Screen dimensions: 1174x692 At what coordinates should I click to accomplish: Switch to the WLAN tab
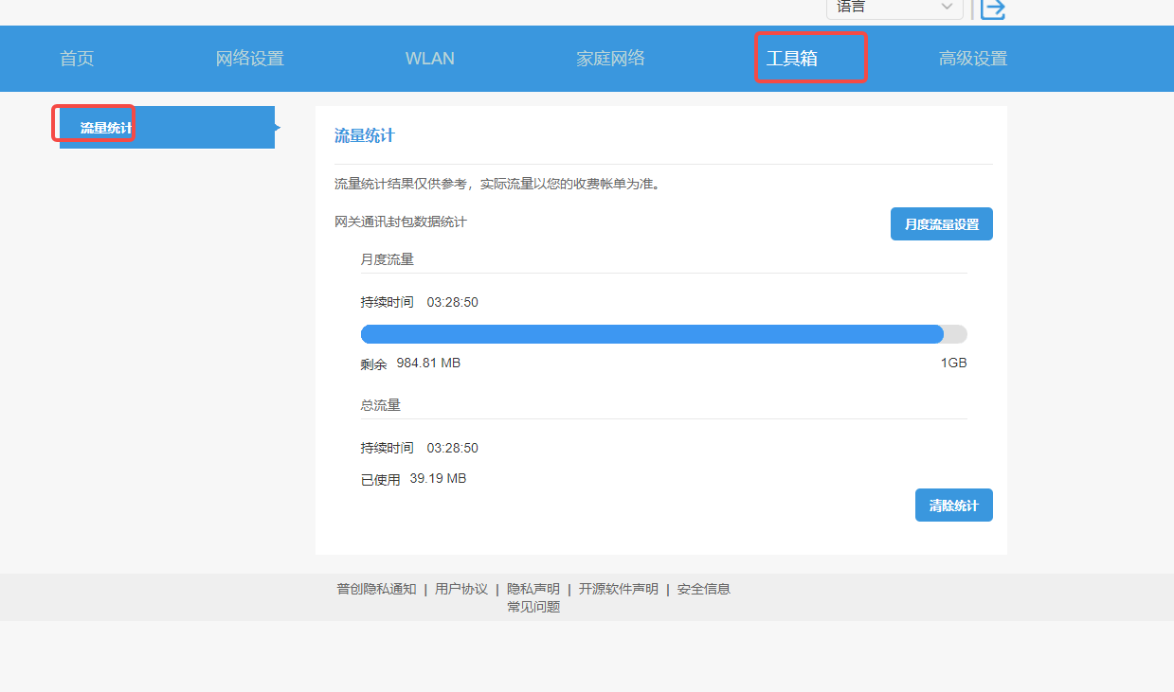point(429,58)
